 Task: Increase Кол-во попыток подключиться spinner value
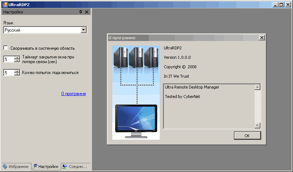click(17, 71)
